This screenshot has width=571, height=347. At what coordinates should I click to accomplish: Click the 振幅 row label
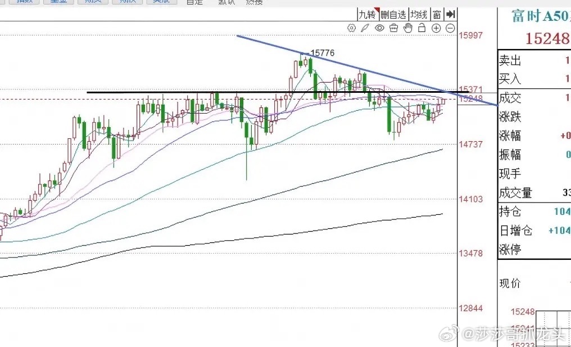[510, 155]
